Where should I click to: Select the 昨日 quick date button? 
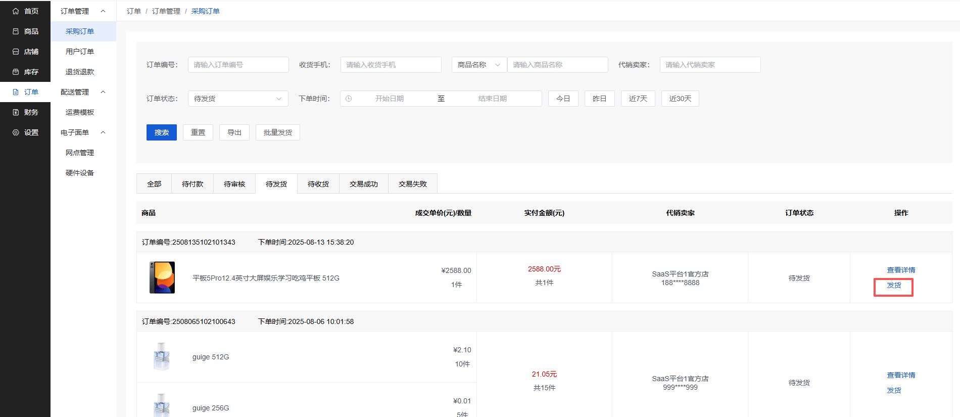(600, 99)
